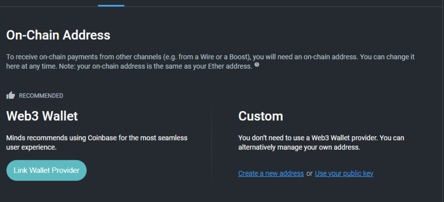Image resolution: width=444 pixels, height=202 pixels.
Task: Click the Custom section heading
Action: pyautogui.click(x=261, y=116)
